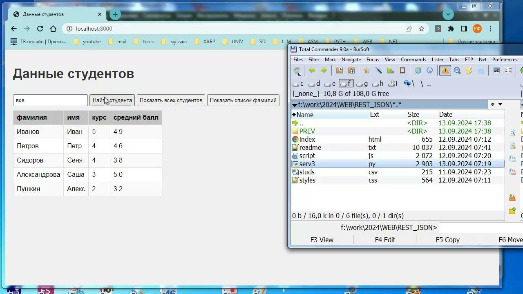This screenshot has height=294, width=523.
Task: Switch to drive g
Action: (362, 84)
